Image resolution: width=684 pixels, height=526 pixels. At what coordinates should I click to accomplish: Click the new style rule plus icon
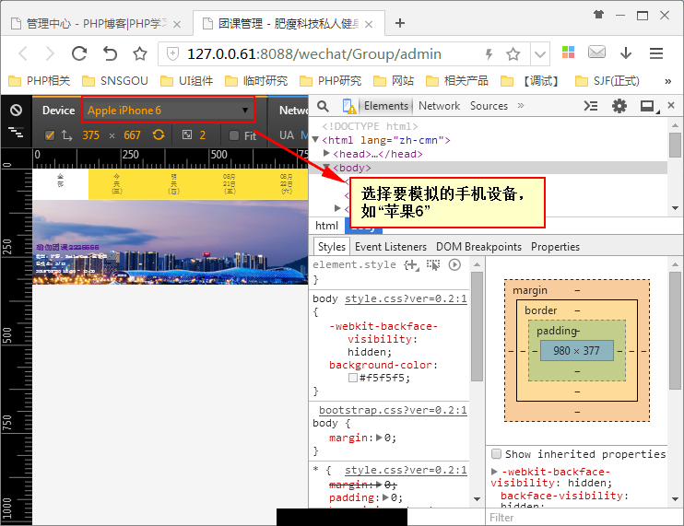tap(411, 264)
